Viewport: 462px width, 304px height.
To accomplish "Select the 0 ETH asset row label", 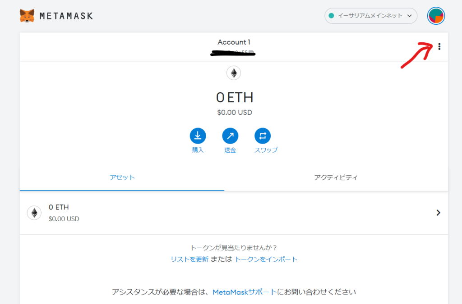I will (x=59, y=207).
